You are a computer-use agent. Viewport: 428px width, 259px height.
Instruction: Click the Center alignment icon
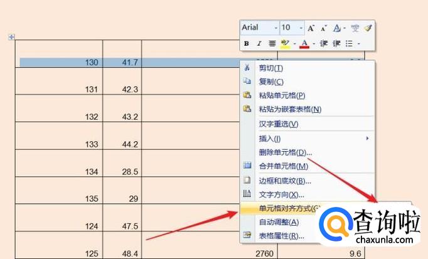point(272,43)
